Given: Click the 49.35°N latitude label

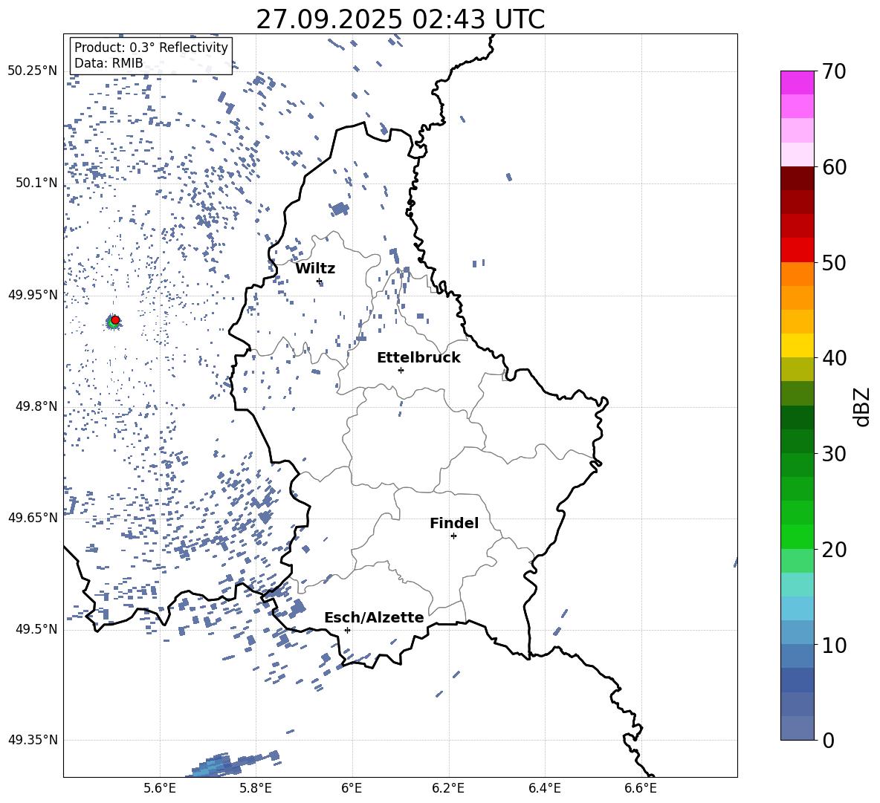Looking at the screenshot, I should (33, 740).
